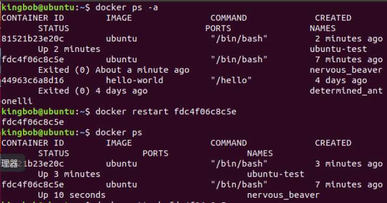Click the '4 days ago' created value
This screenshot has height=203, width=387.
tap(341, 80)
